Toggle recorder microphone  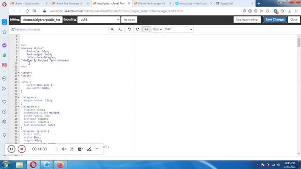pos(72,149)
